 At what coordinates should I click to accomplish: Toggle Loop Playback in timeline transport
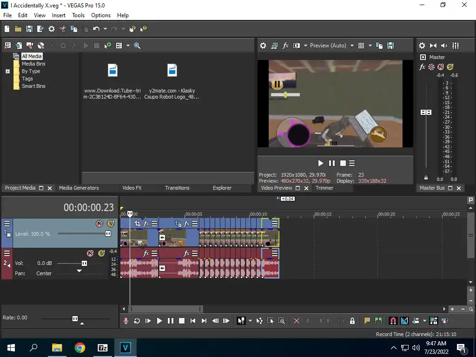coord(137,321)
